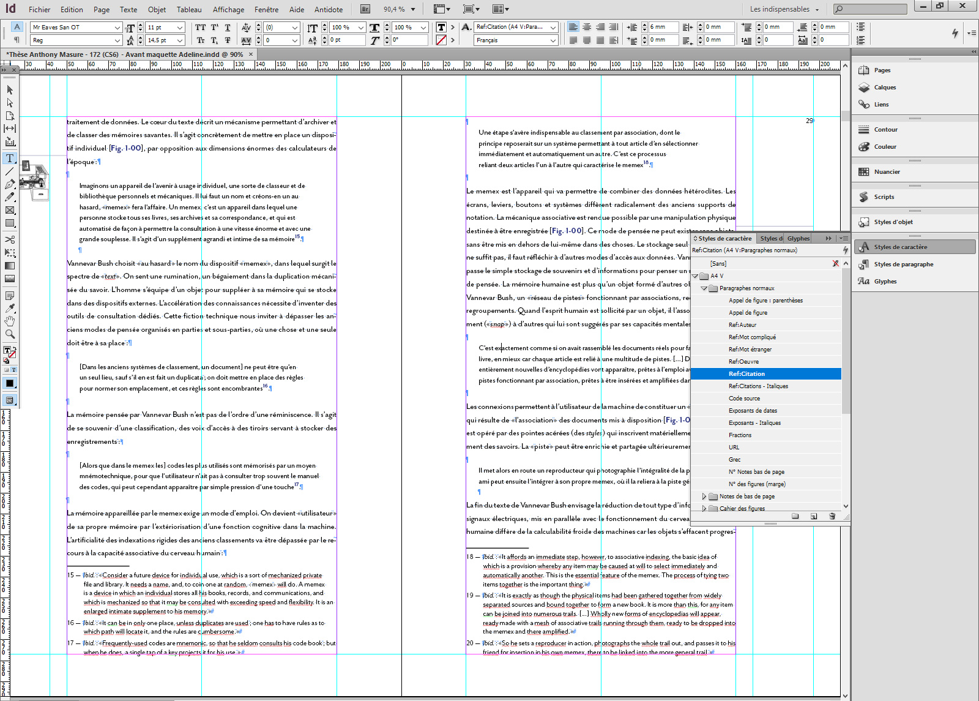Screen dimensions: 979x701
Task: Select the Pen tool
Action: coord(10,184)
